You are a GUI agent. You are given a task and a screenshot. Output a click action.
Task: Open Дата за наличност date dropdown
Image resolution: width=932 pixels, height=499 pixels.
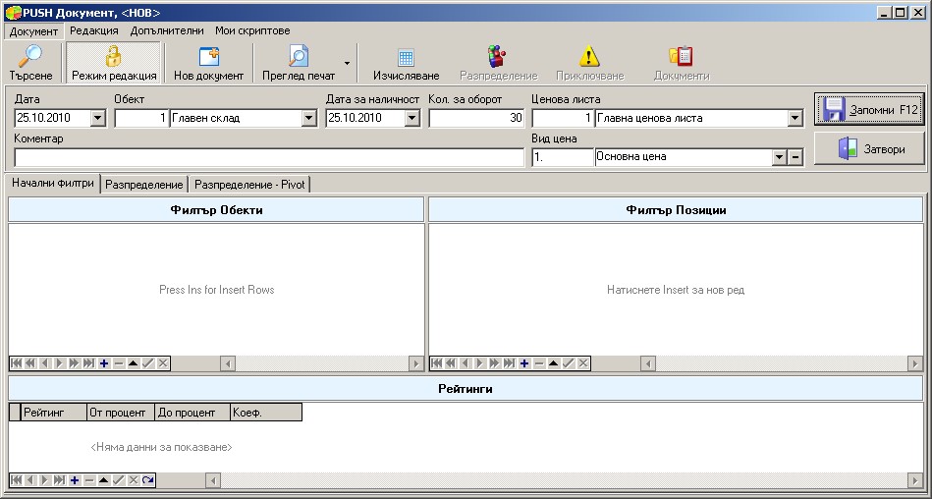pyautogui.click(x=411, y=118)
